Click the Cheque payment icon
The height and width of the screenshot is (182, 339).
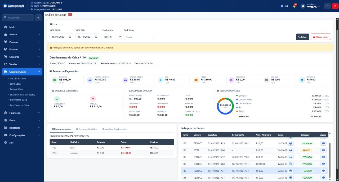point(267,80)
